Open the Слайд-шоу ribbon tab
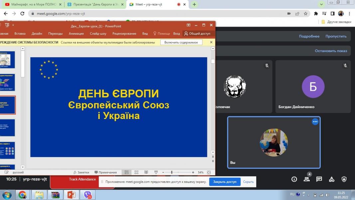This screenshot has height=200, width=355. [98, 34]
